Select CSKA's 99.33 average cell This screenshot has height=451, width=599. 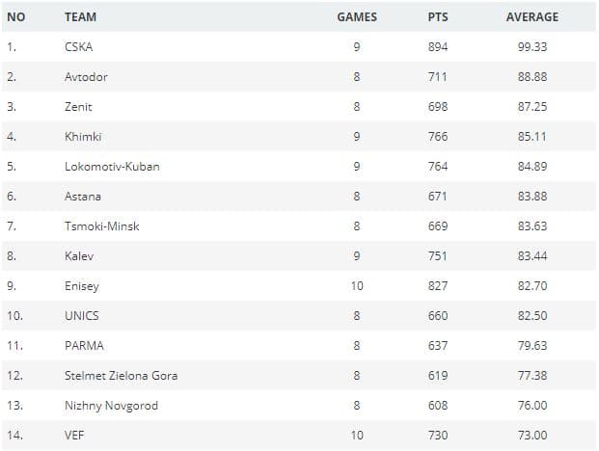[532, 46]
